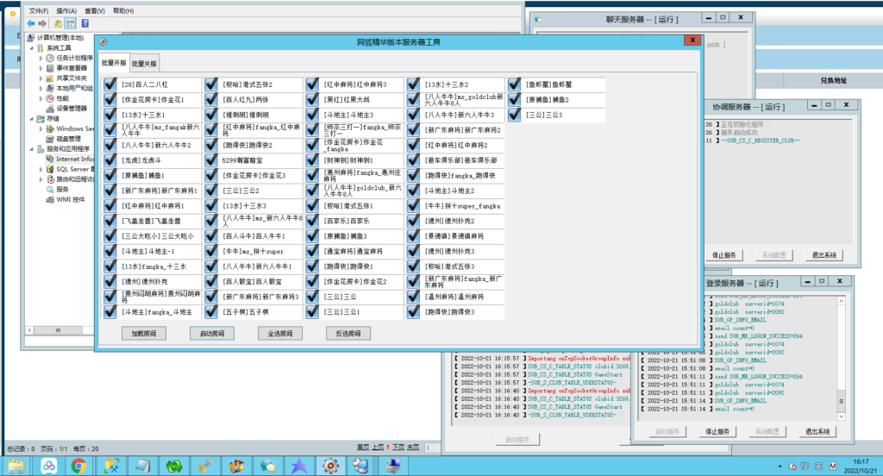Viewport: 883px width, 476px height.
Task: Click the 启动房间 button
Action: click(211, 333)
